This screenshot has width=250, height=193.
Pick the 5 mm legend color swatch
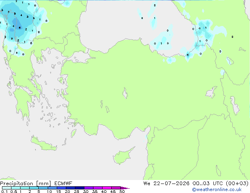[43, 188]
